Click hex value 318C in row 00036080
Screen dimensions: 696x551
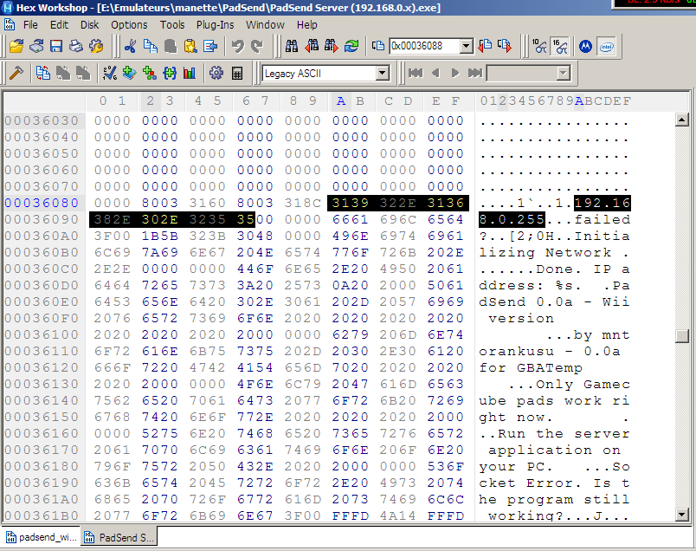click(303, 203)
